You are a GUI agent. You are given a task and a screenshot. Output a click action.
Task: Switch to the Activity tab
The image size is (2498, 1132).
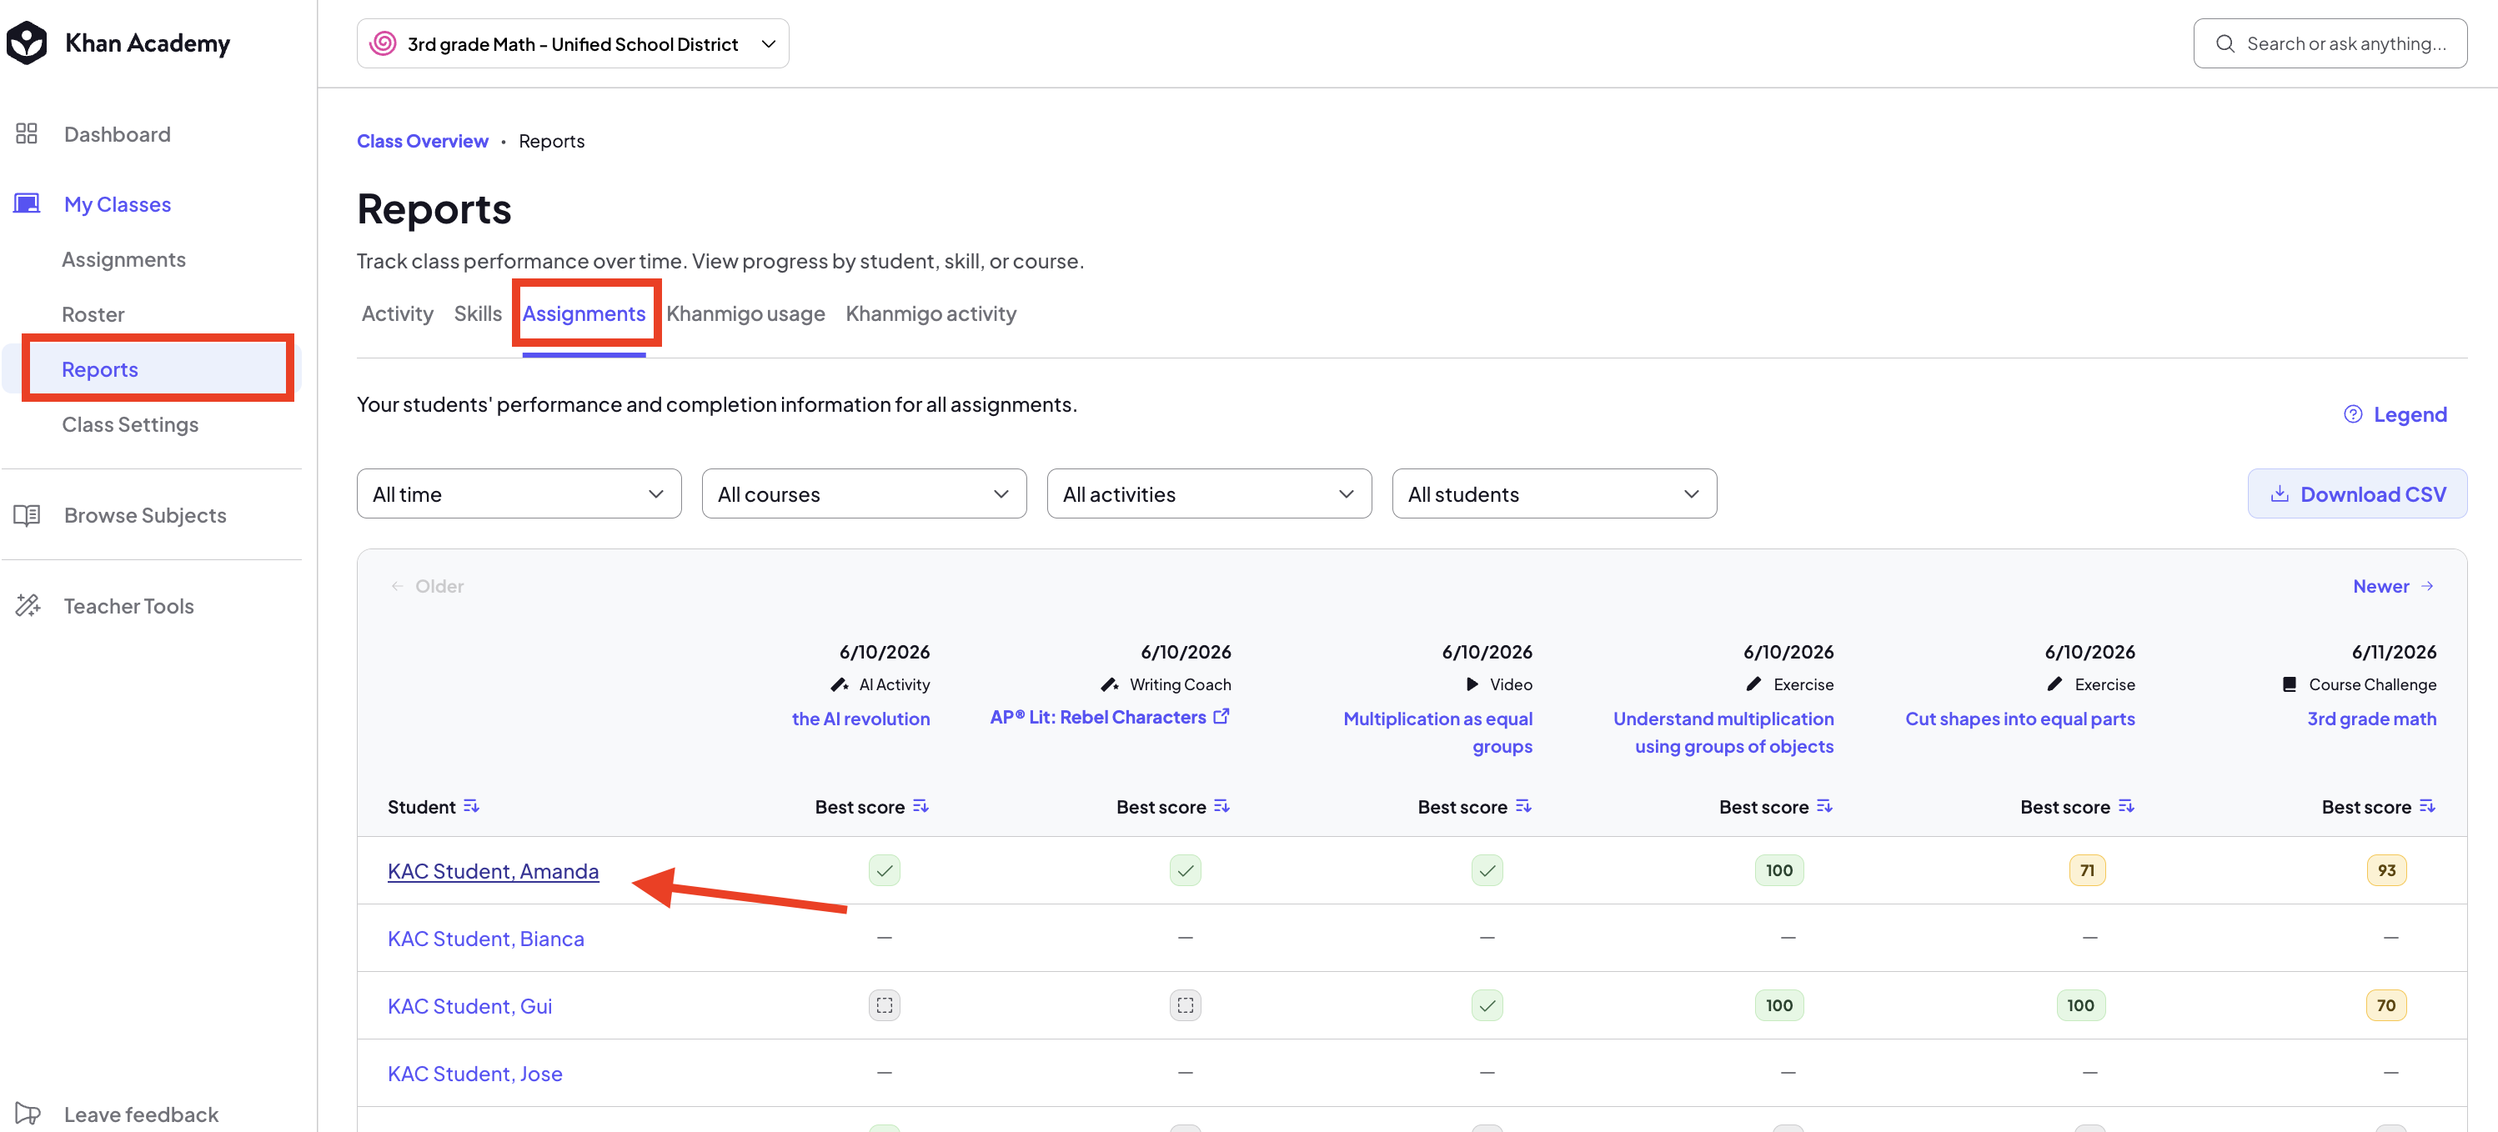point(398,314)
